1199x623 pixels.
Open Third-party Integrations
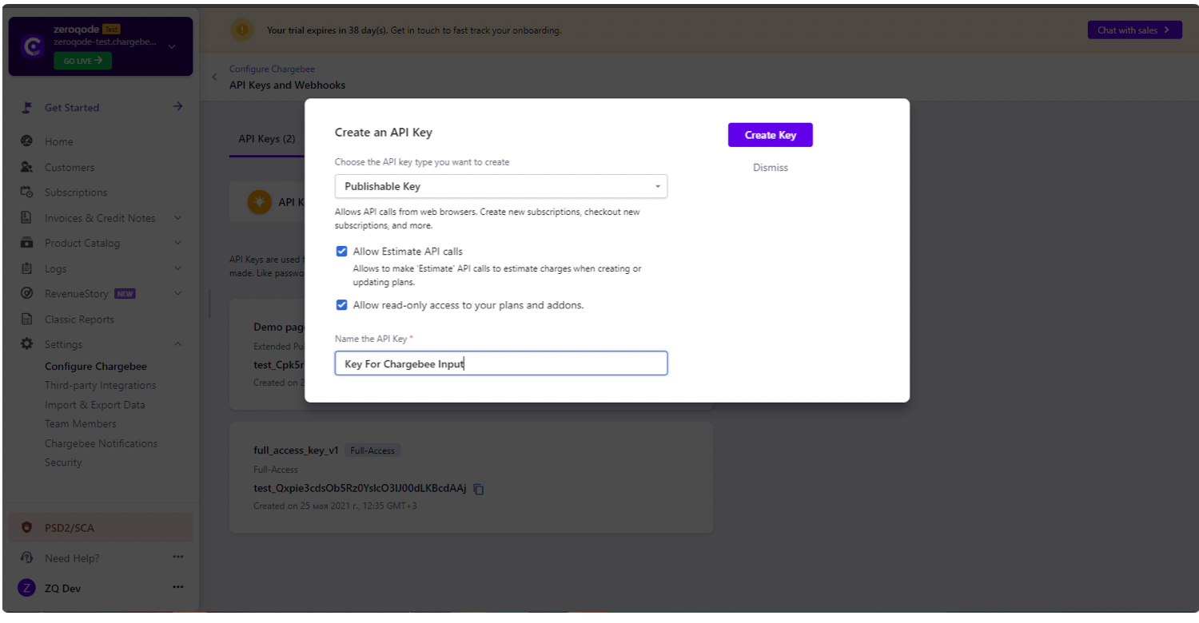[101, 386]
